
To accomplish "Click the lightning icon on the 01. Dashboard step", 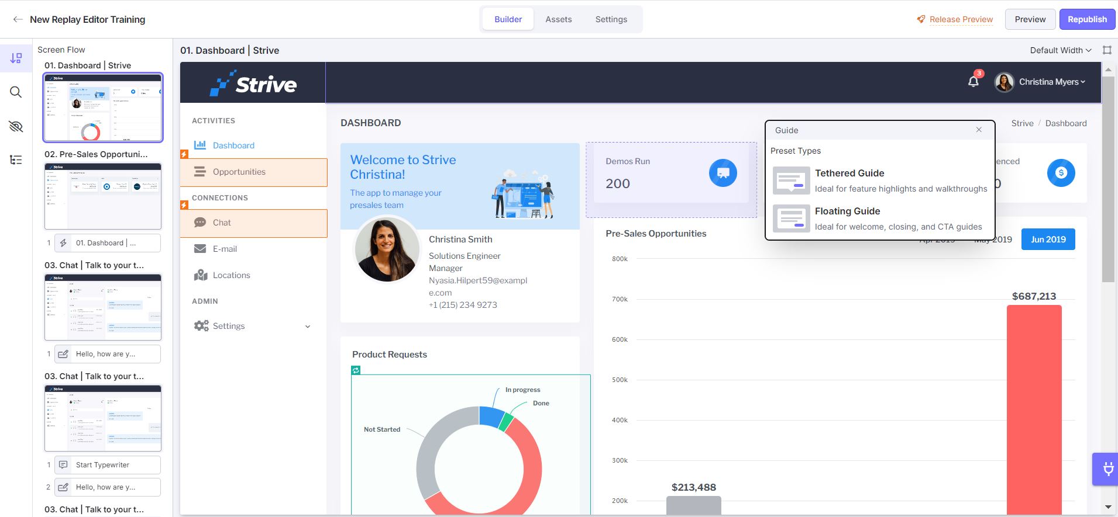I will point(63,243).
